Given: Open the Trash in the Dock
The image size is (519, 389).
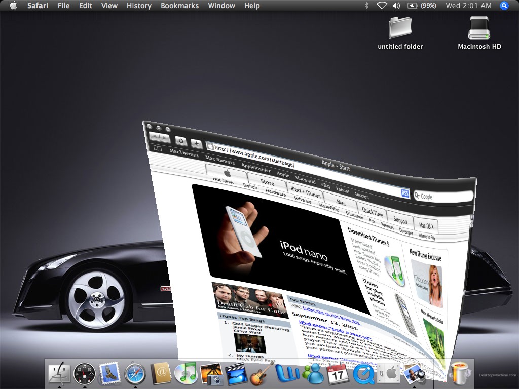Looking at the screenshot, I should pos(459,374).
